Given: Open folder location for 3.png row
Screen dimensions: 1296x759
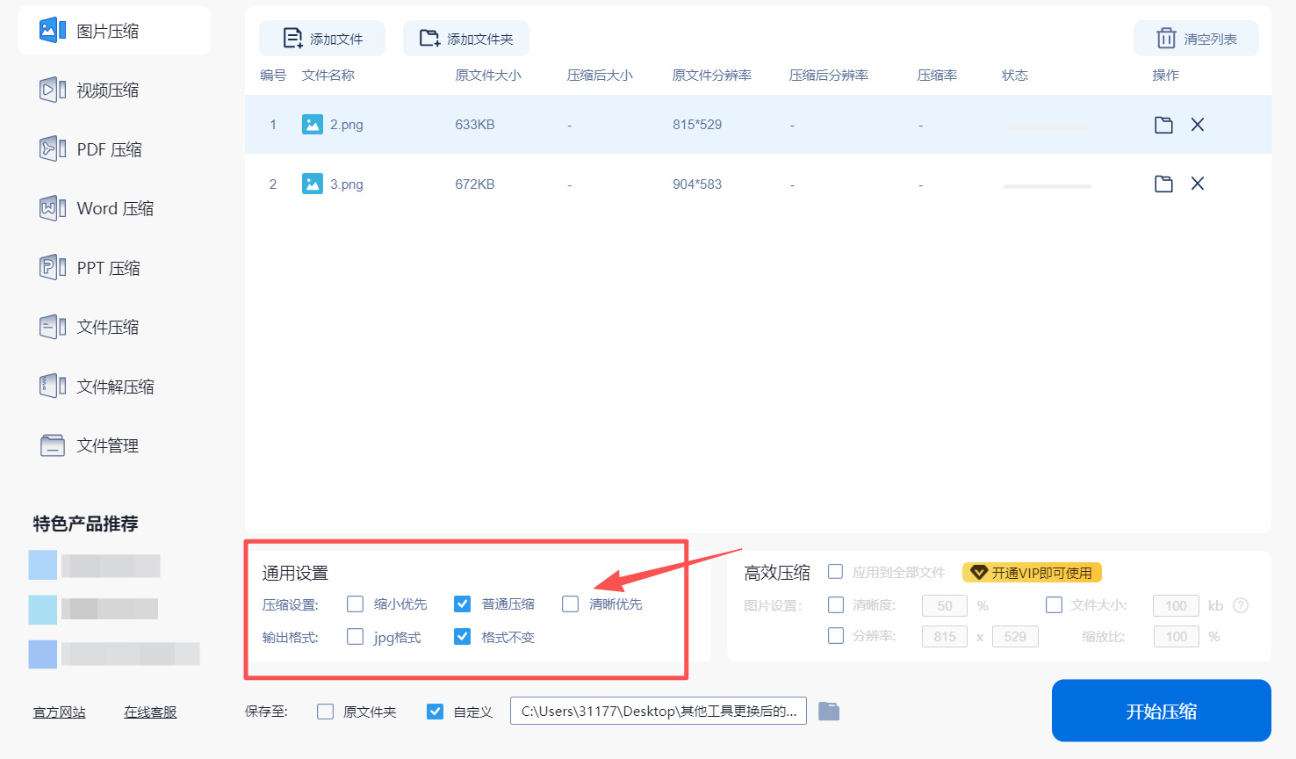Looking at the screenshot, I should pos(1163,184).
